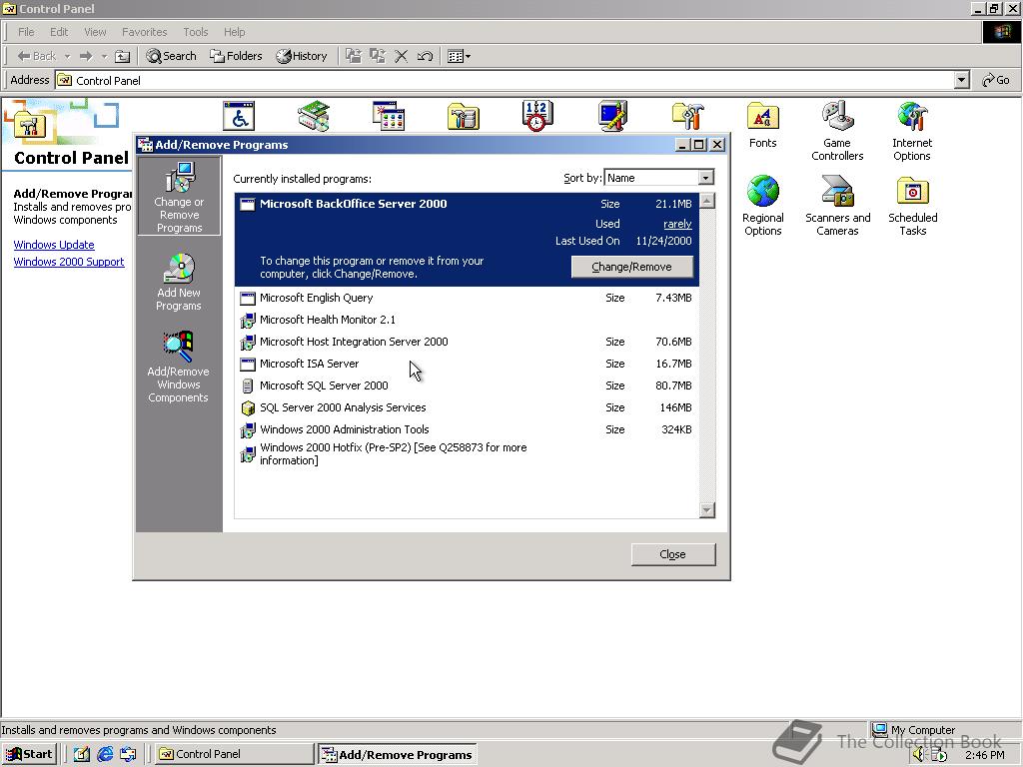Open the Back history dropdown arrow
Viewport: 1023px width, 767px height.
tap(67, 56)
